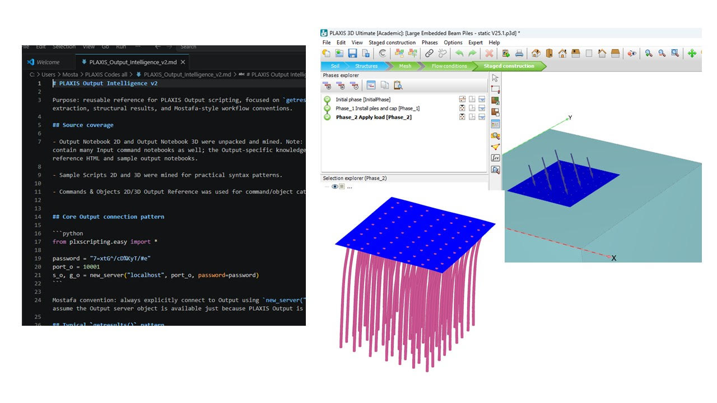Toggle the eye visibility in Selection explorer
The image size is (717, 403).
click(335, 186)
